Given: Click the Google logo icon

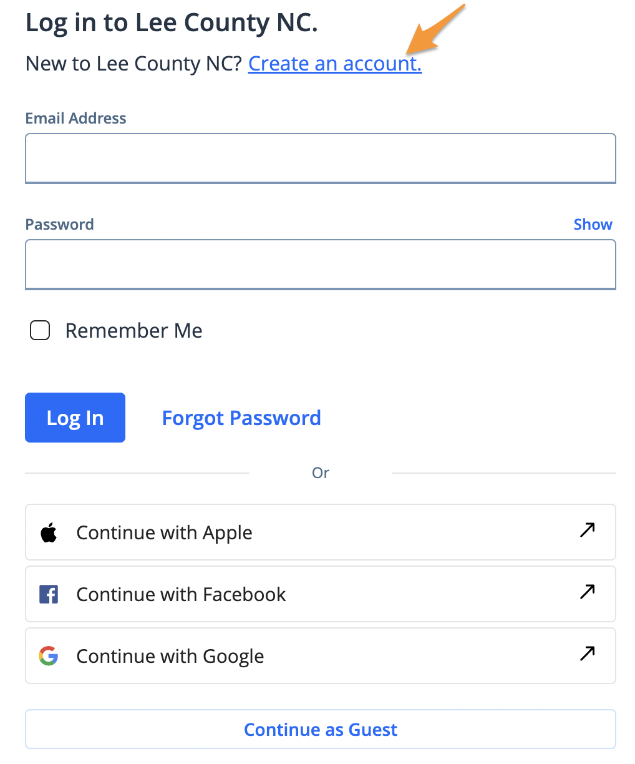Looking at the screenshot, I should pos(49,656).
